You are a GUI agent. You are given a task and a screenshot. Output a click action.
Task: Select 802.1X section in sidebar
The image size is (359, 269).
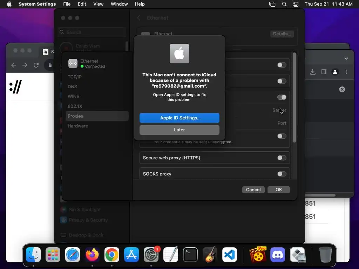pyautogui.click(x=97, y=106)
